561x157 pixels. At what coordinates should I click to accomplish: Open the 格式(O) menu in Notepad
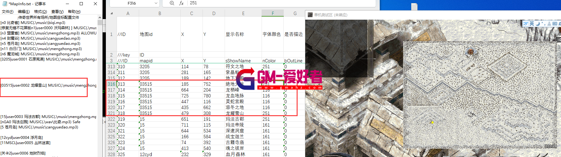click(x=40, y=12)
